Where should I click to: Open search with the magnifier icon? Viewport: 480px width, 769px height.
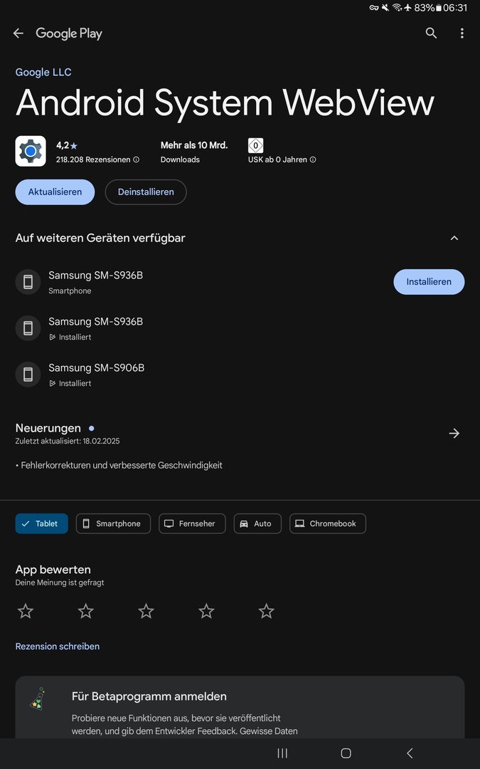pyautogui.click(x=431, y=33)
